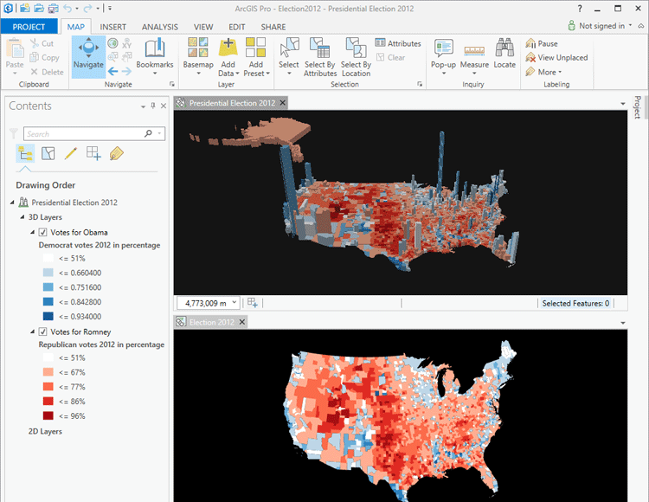Viewport: 649px width, 502px height.
Task: Switch to List By Drawing Order
Action: (25, 153)
